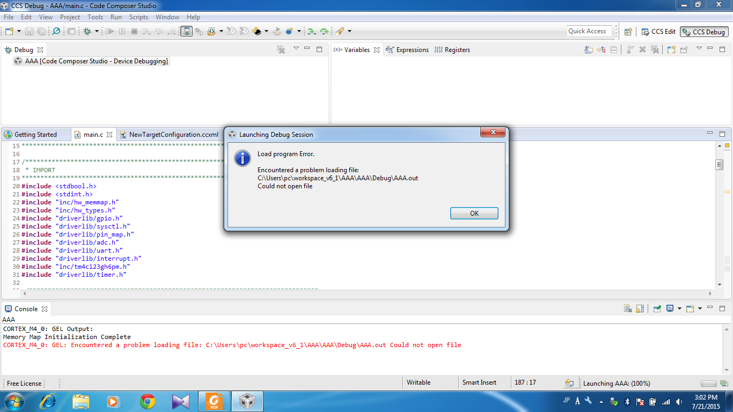733x412 pixels.
Task: Click the Pin Console icon
Action: point(657,308)
